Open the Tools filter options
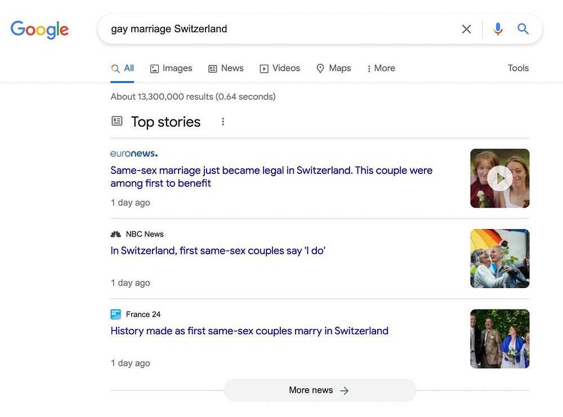 click(518, 68)
